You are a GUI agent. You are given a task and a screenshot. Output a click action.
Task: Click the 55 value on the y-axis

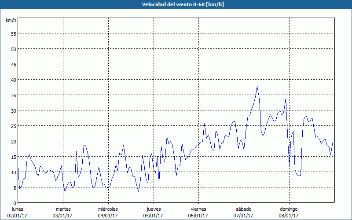click(13, 33)
